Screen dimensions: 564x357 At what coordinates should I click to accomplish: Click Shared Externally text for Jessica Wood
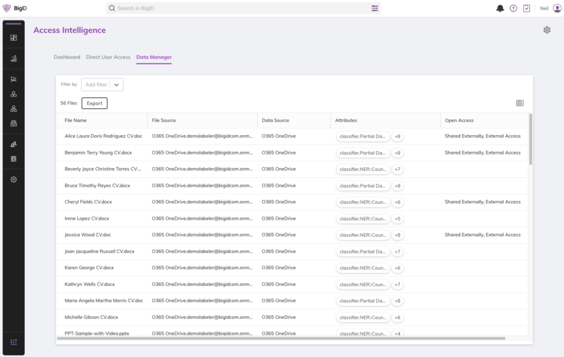(464, 235)
